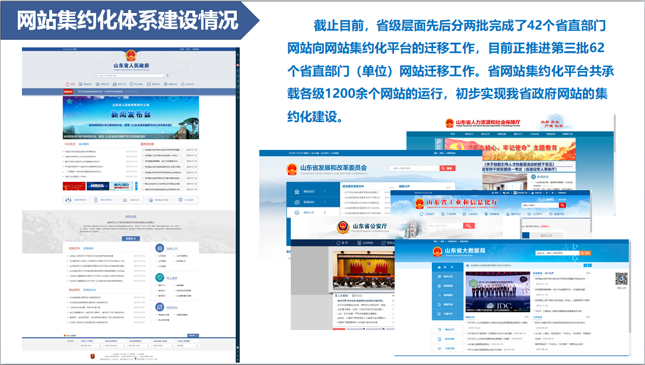Screen dimensions: 645x365
Task: Click emblem beside 山东省大数据局 title
Action: click(438, 252)
